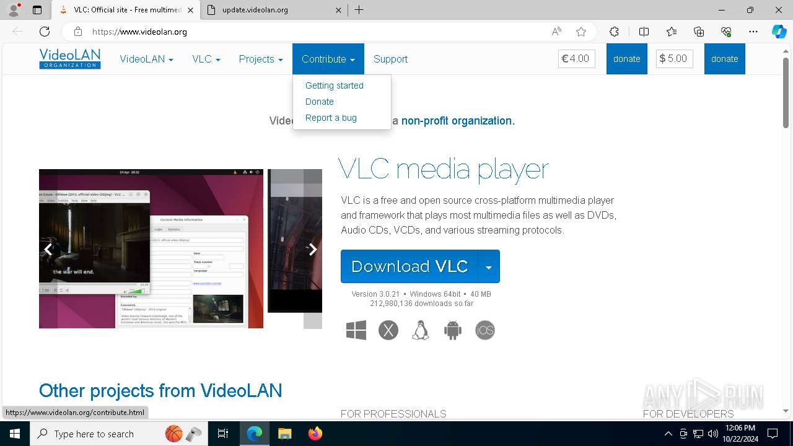Screen dimensions: 793x446
Task: Click the address bar URL
Action: 139,32
